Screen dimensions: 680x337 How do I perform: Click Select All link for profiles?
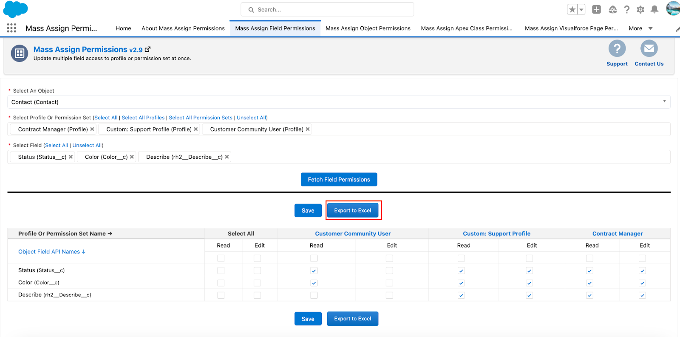pyautogui.click(x=106, y=118)
